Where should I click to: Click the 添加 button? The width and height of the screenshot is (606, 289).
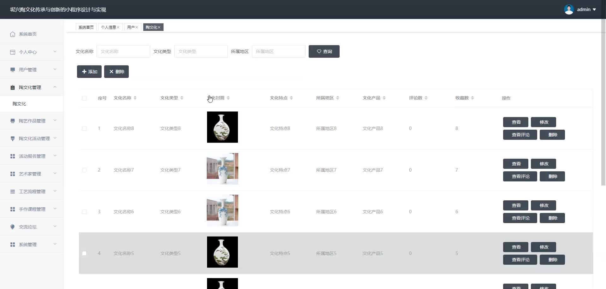[89, 72]
